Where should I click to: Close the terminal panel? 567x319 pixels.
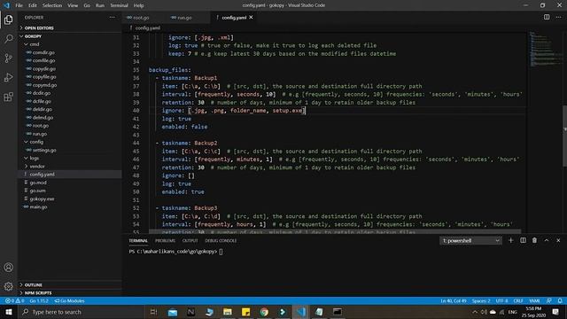558,240
